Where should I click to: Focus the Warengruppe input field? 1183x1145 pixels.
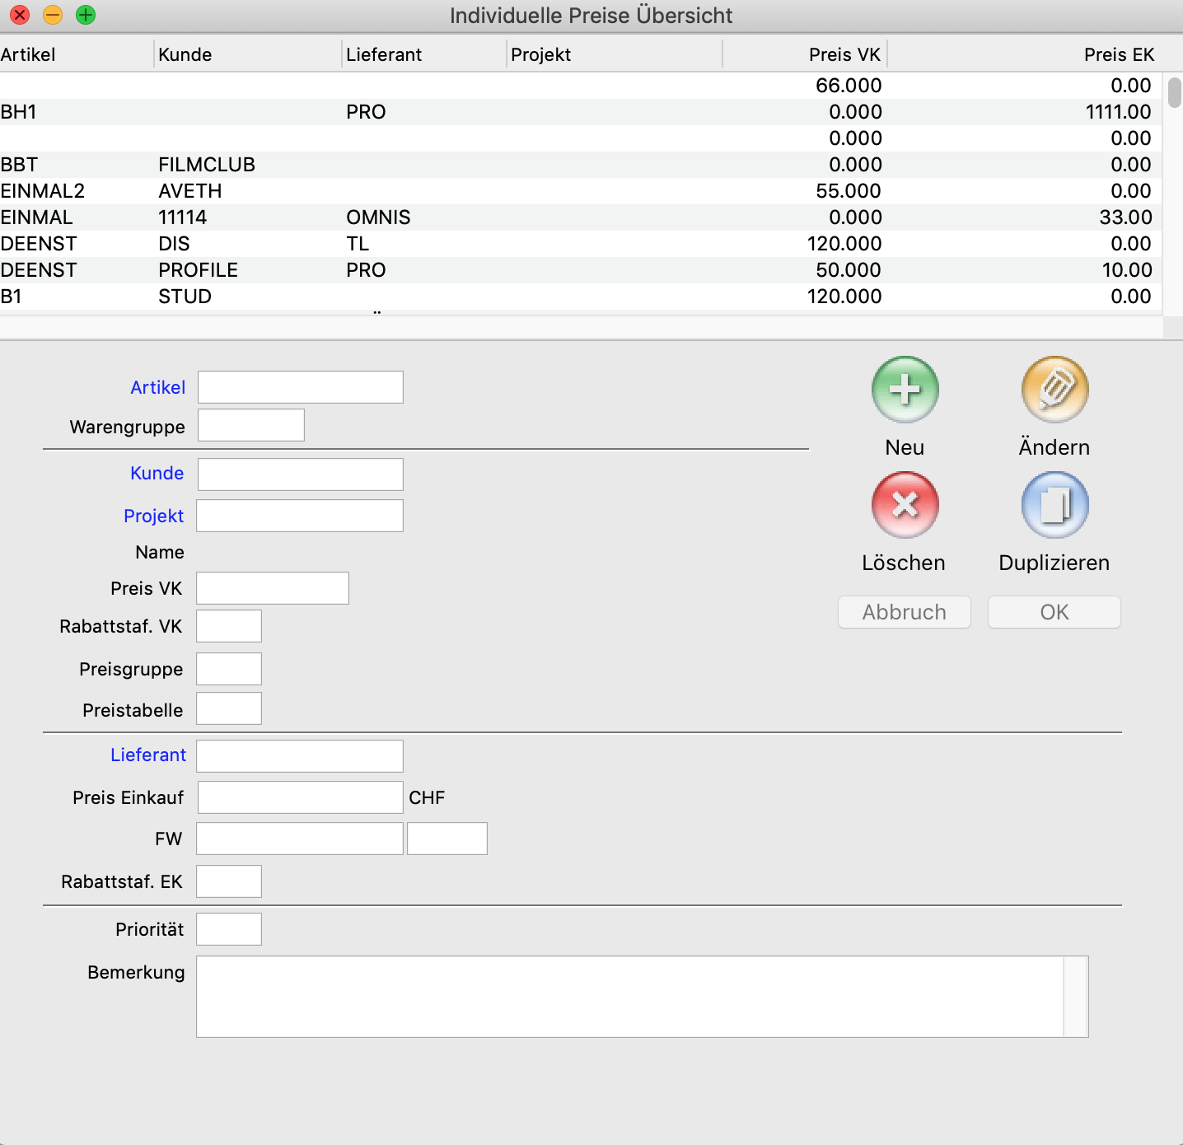pyautogui.click(x=251, y=426)
